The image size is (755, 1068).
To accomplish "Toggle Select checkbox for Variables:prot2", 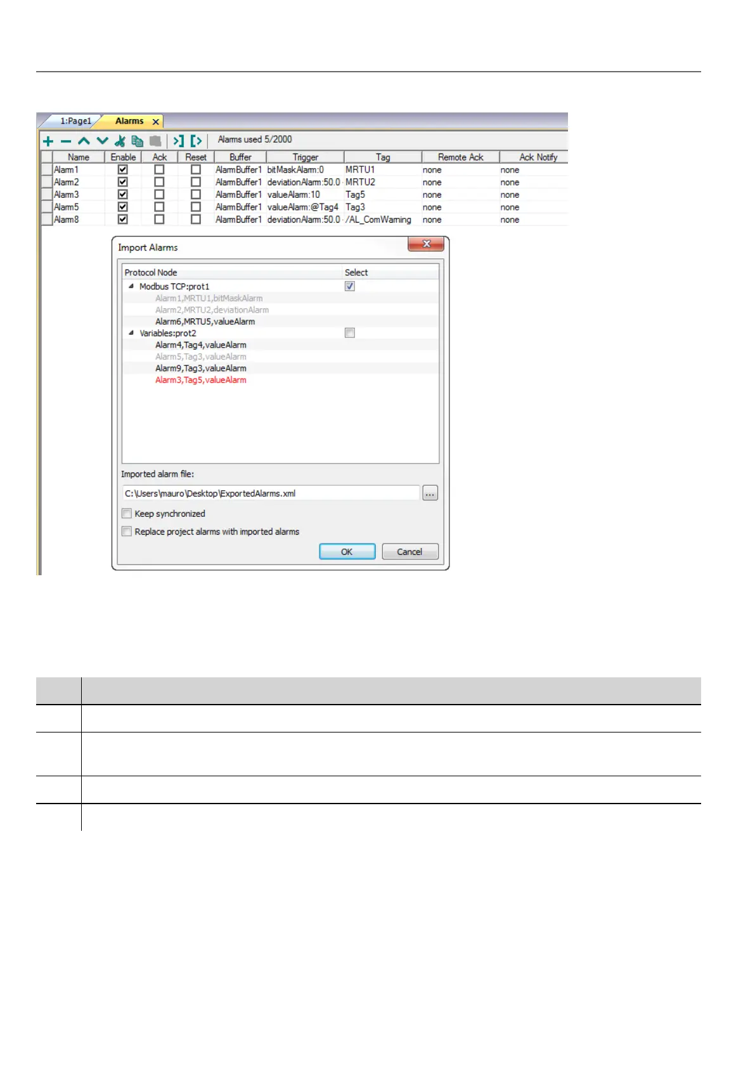I will [x=350, y=333].
